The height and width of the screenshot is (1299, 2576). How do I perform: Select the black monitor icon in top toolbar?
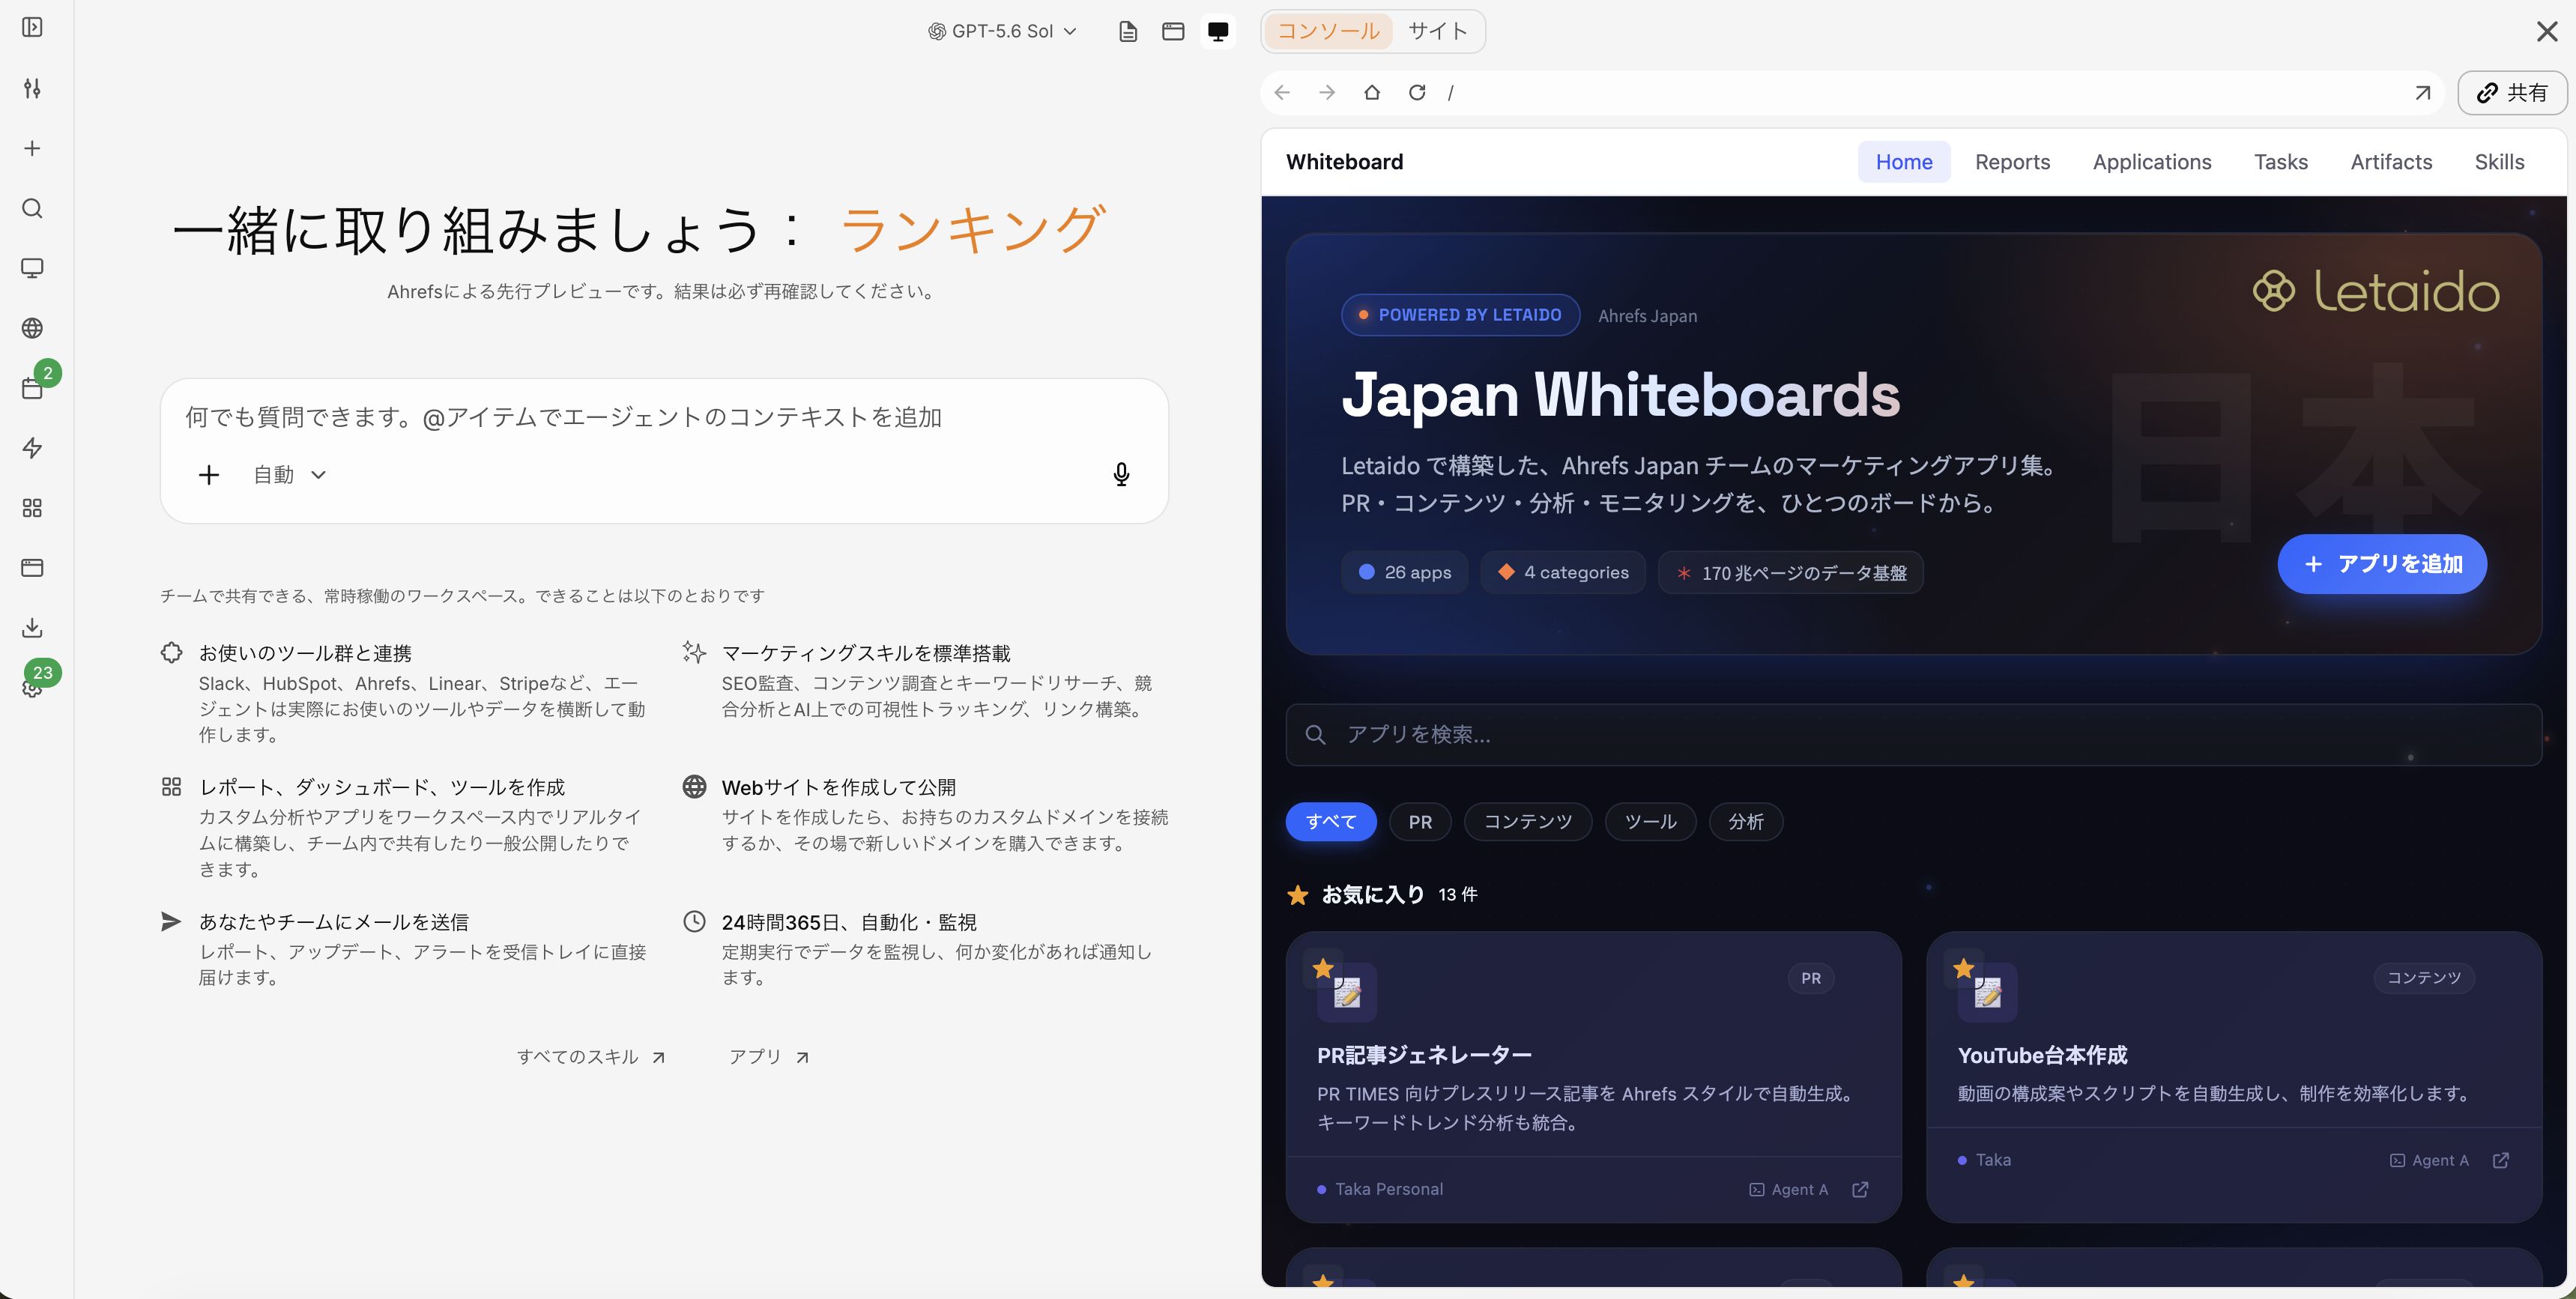click(x=1218, y=31)
